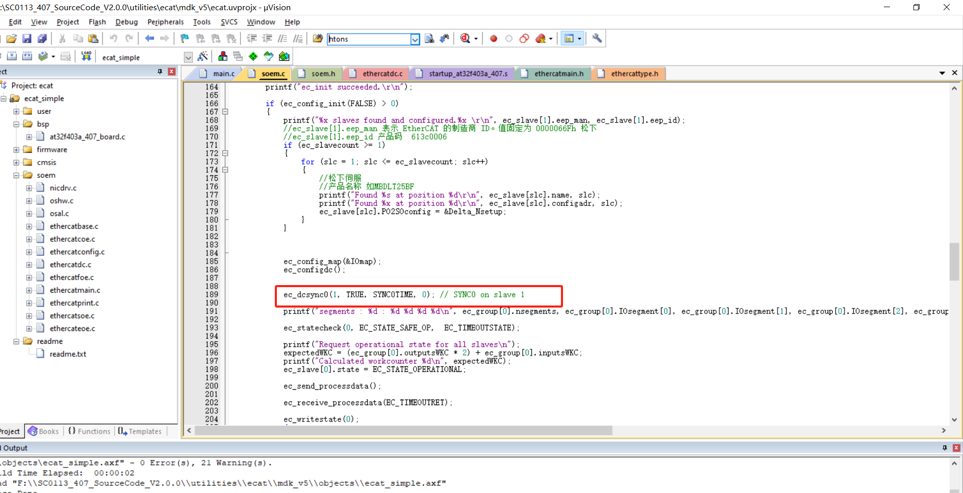Viewport: 963px width, 493px height.
Task: Disable all breakpoints
Action: (x=524, y=38)
